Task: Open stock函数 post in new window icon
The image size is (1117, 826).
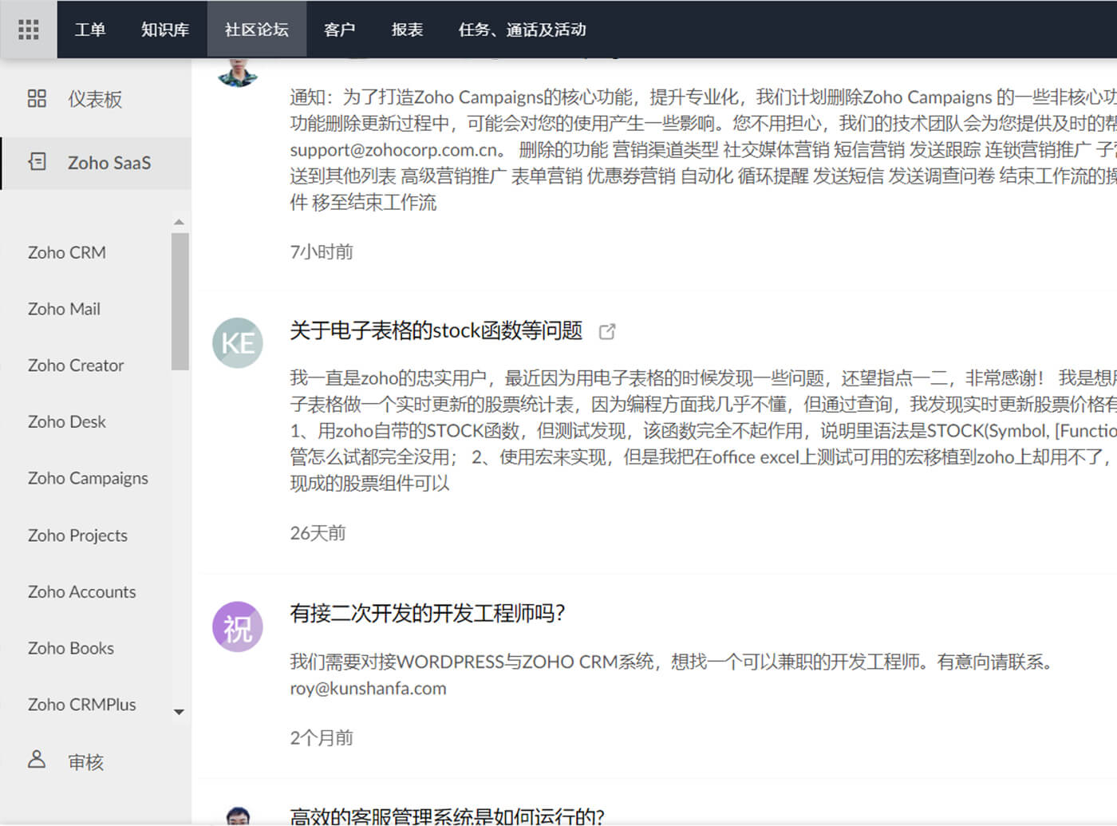Action: tap(607, 331)
